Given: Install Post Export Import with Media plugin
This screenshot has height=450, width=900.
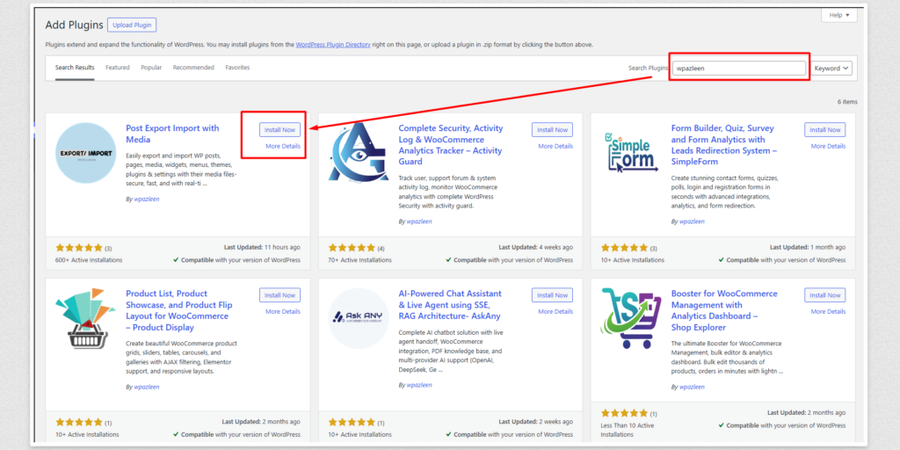Looking at the screenshot, I should click(280, 130).
